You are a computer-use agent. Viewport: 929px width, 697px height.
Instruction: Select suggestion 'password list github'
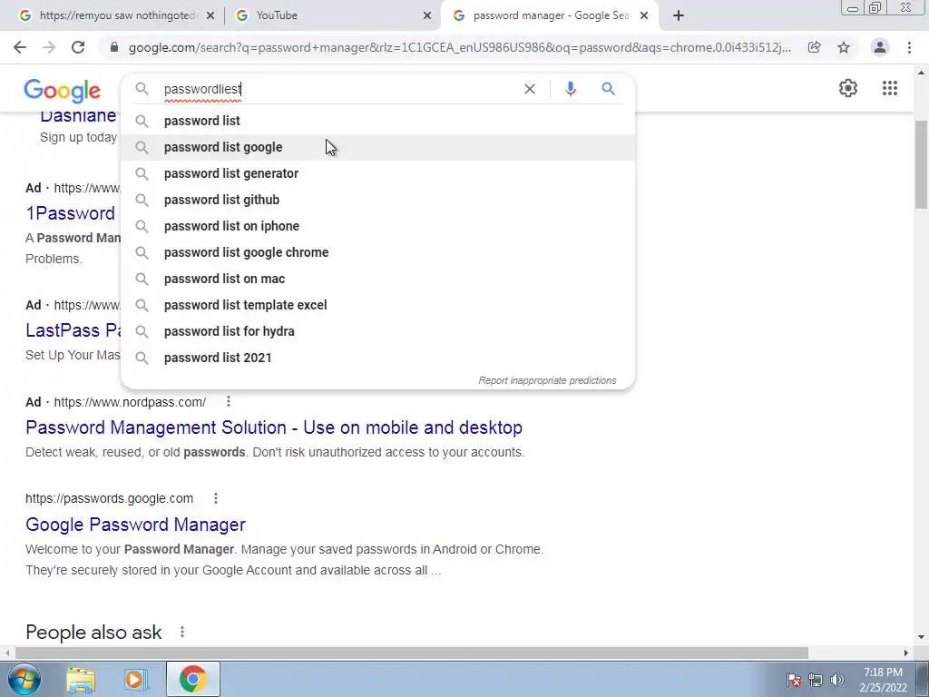point(377,200)
